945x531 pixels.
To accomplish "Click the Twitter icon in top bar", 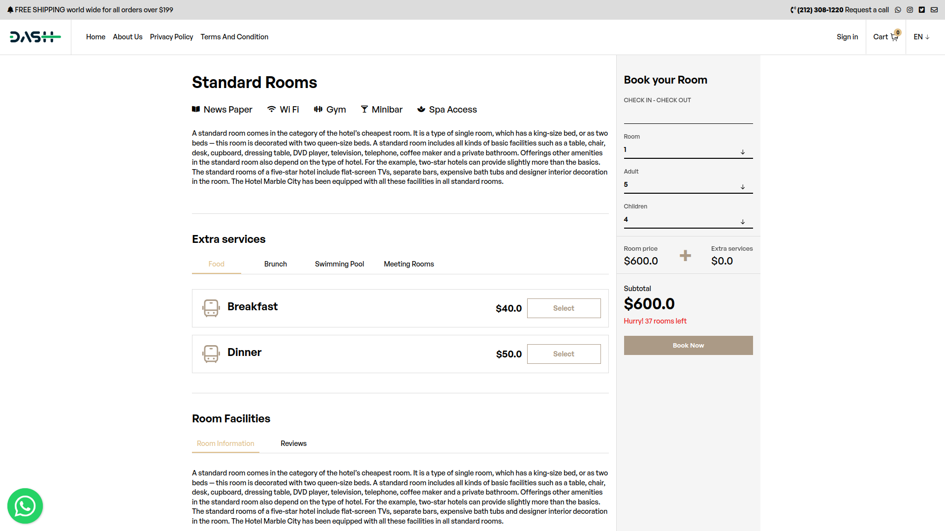I will 922,10.
